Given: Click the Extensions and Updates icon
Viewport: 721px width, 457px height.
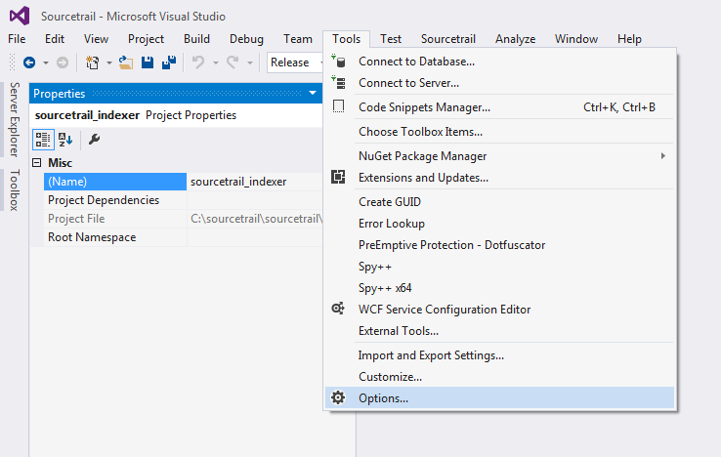Looking at the screenshot, I should 338,177.
